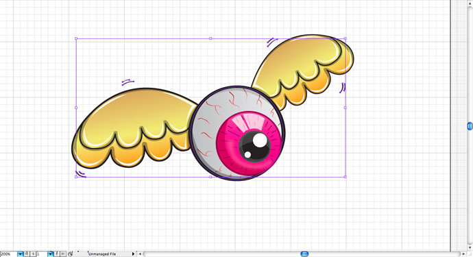Go to the first artboard button
Viewport: 473px width, 257px height.
27,254
